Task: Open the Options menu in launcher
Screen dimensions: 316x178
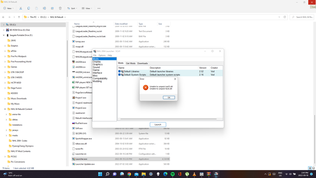Action: pos(102,55)
